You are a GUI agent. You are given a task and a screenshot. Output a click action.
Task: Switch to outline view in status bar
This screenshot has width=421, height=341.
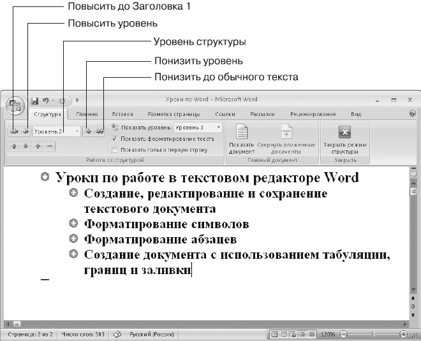point(302,334)
